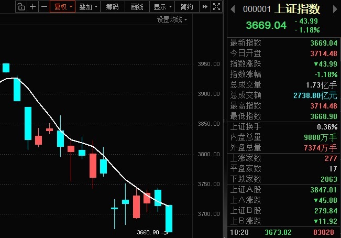This screenshot has width=341, height=238.
Task: Click the stock code 000001
Action: click(257, 9)
